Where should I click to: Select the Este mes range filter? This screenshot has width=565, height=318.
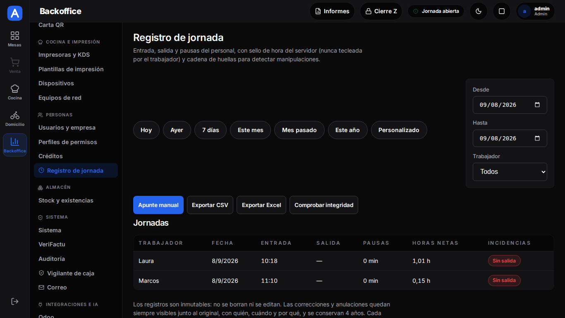click(x=251, y=130)
